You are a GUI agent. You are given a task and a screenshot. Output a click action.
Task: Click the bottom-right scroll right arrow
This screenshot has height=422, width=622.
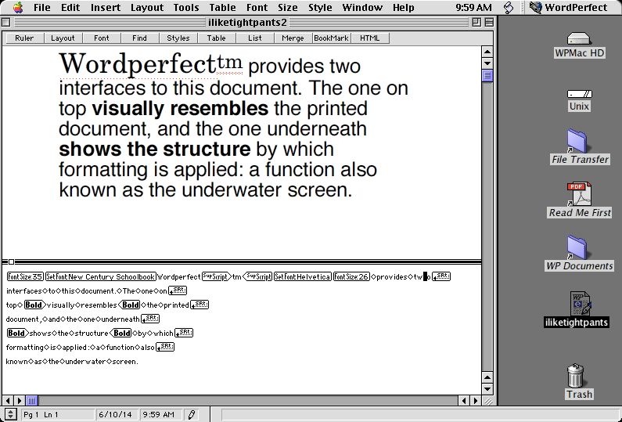pyautogui.click(x=475, y=401)
